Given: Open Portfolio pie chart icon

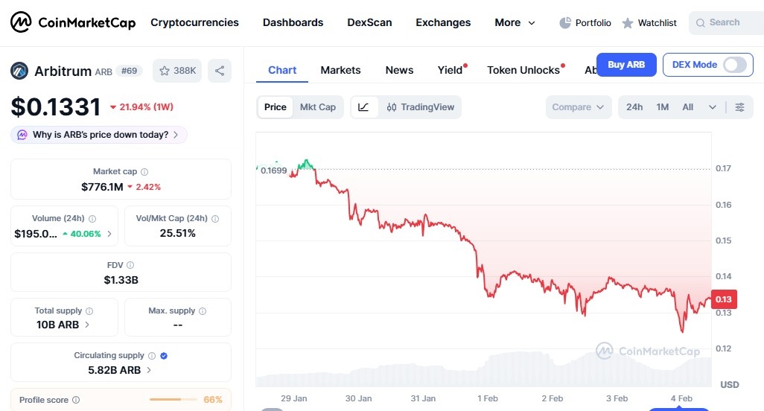Looking at the screenshot, I should coord(565,23).
